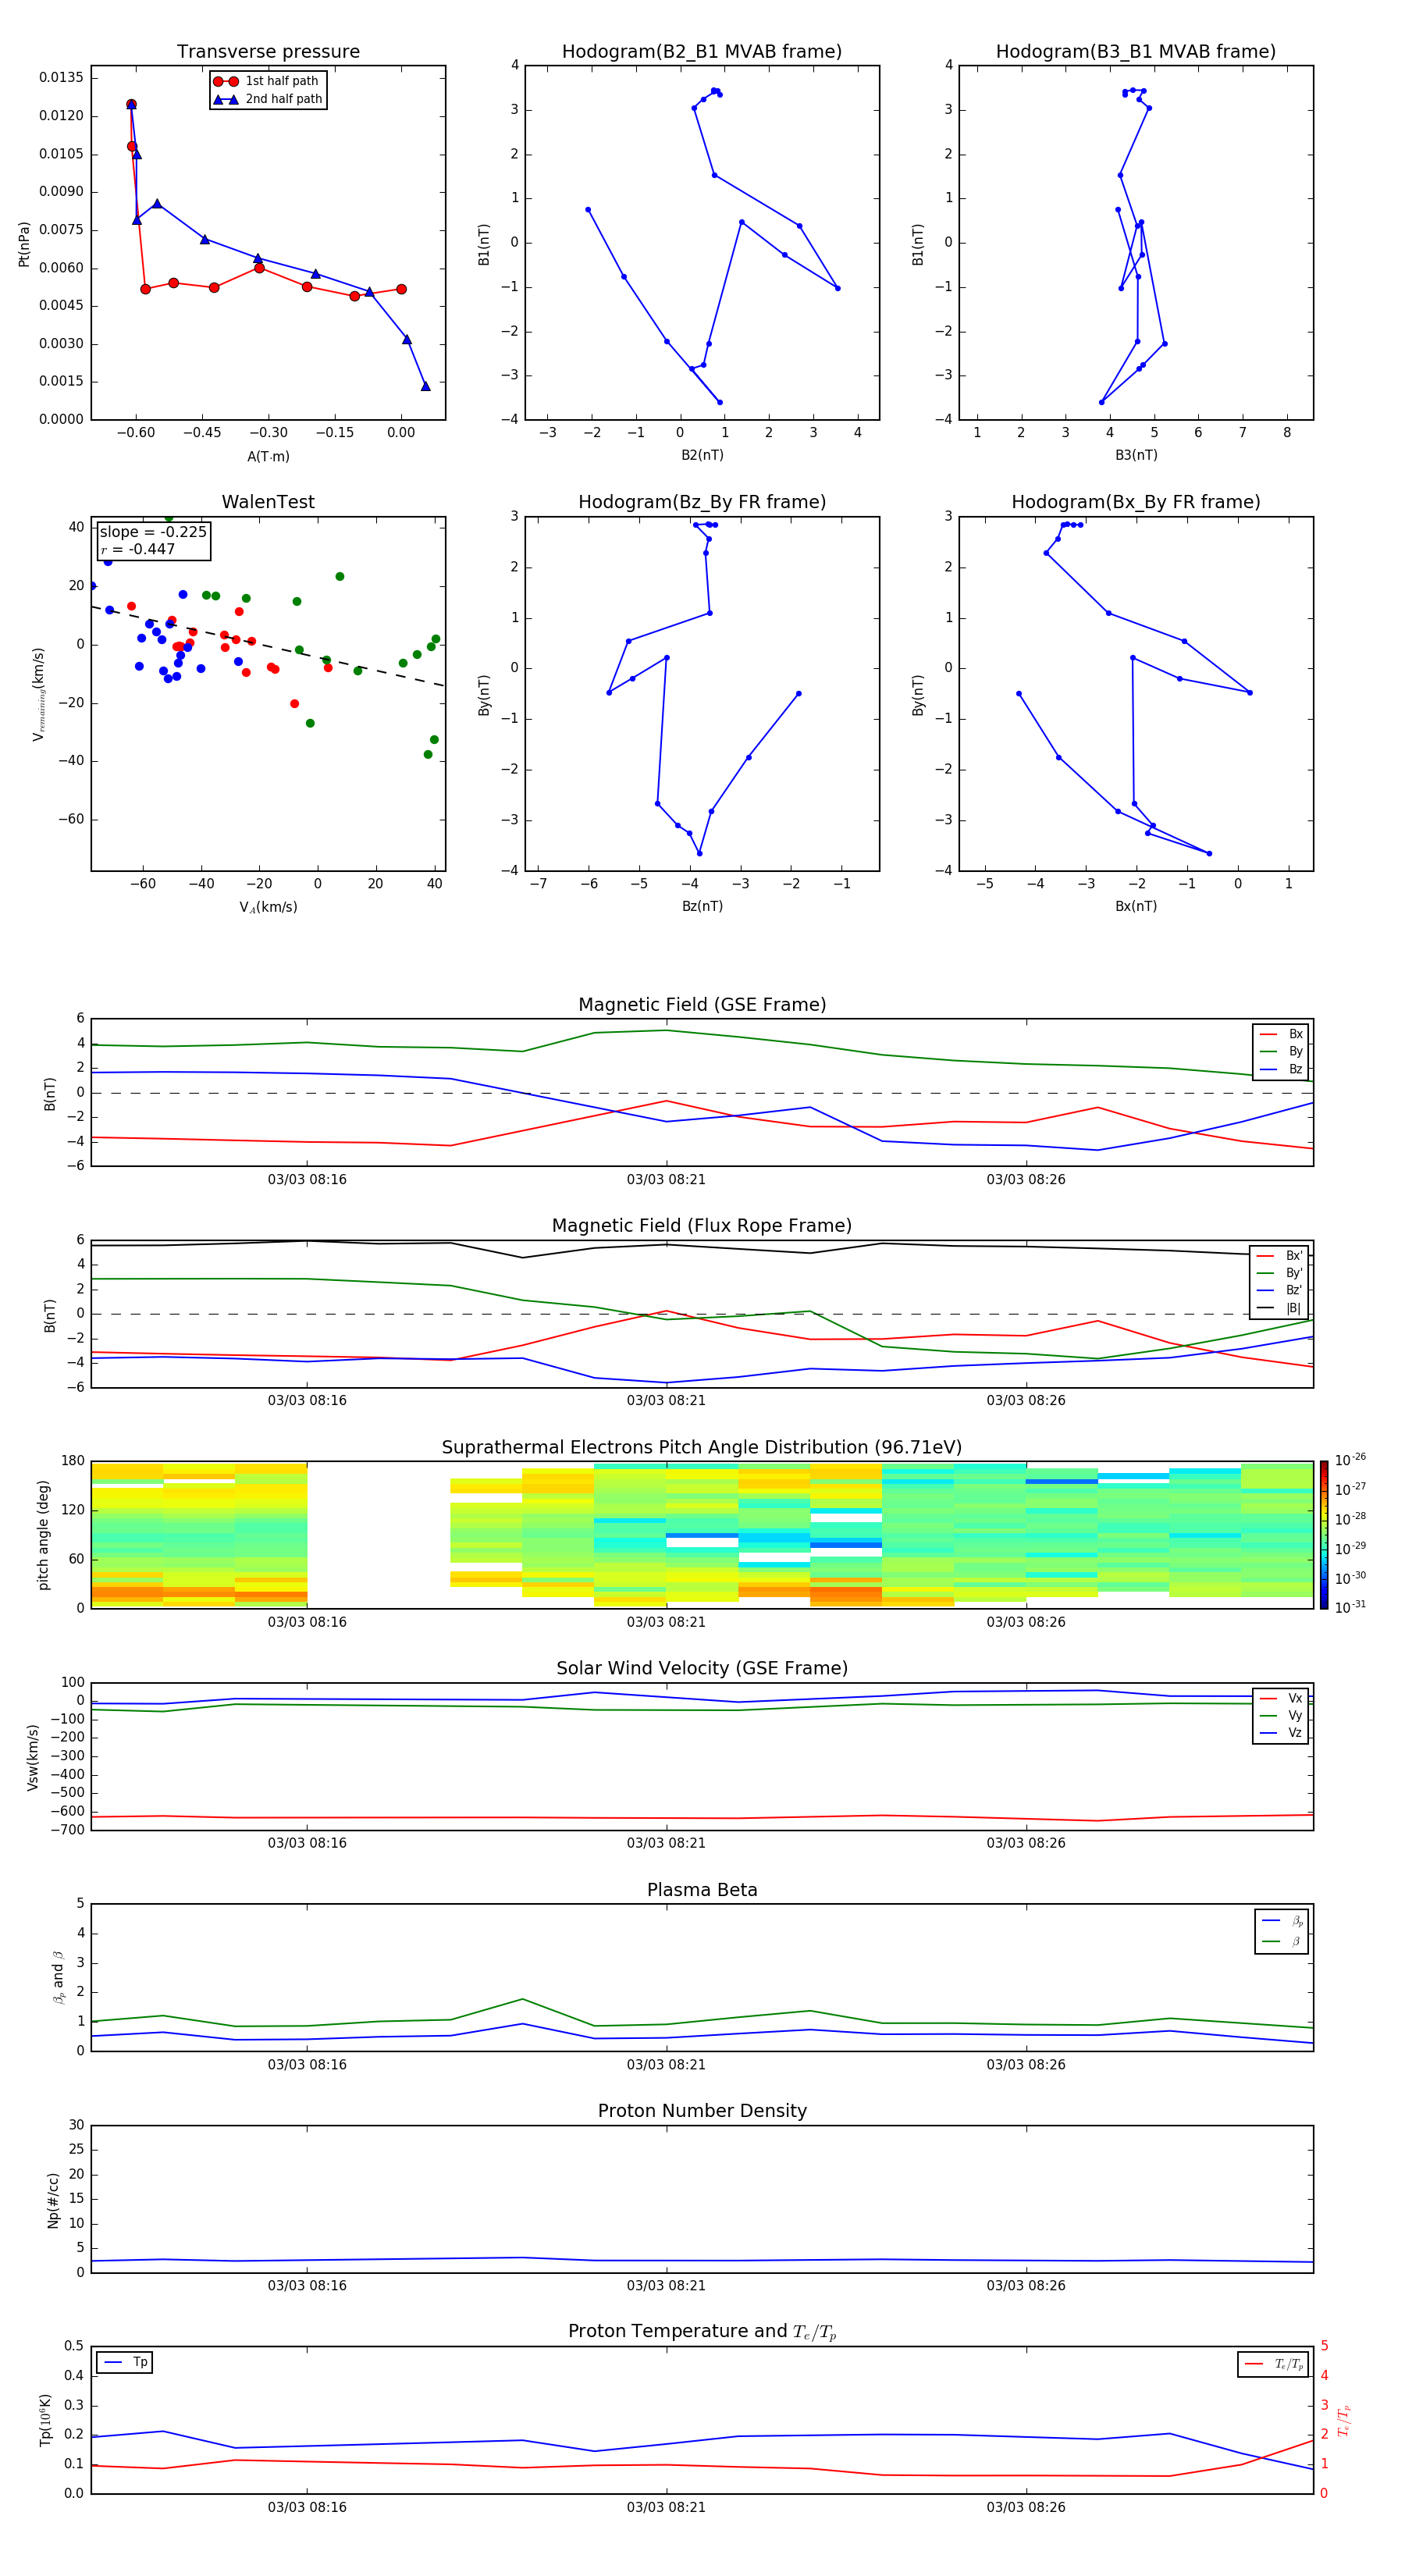Click the "WalenTest" plot title
Screen dimensions: 1405x2576
[x=268, y=502]
